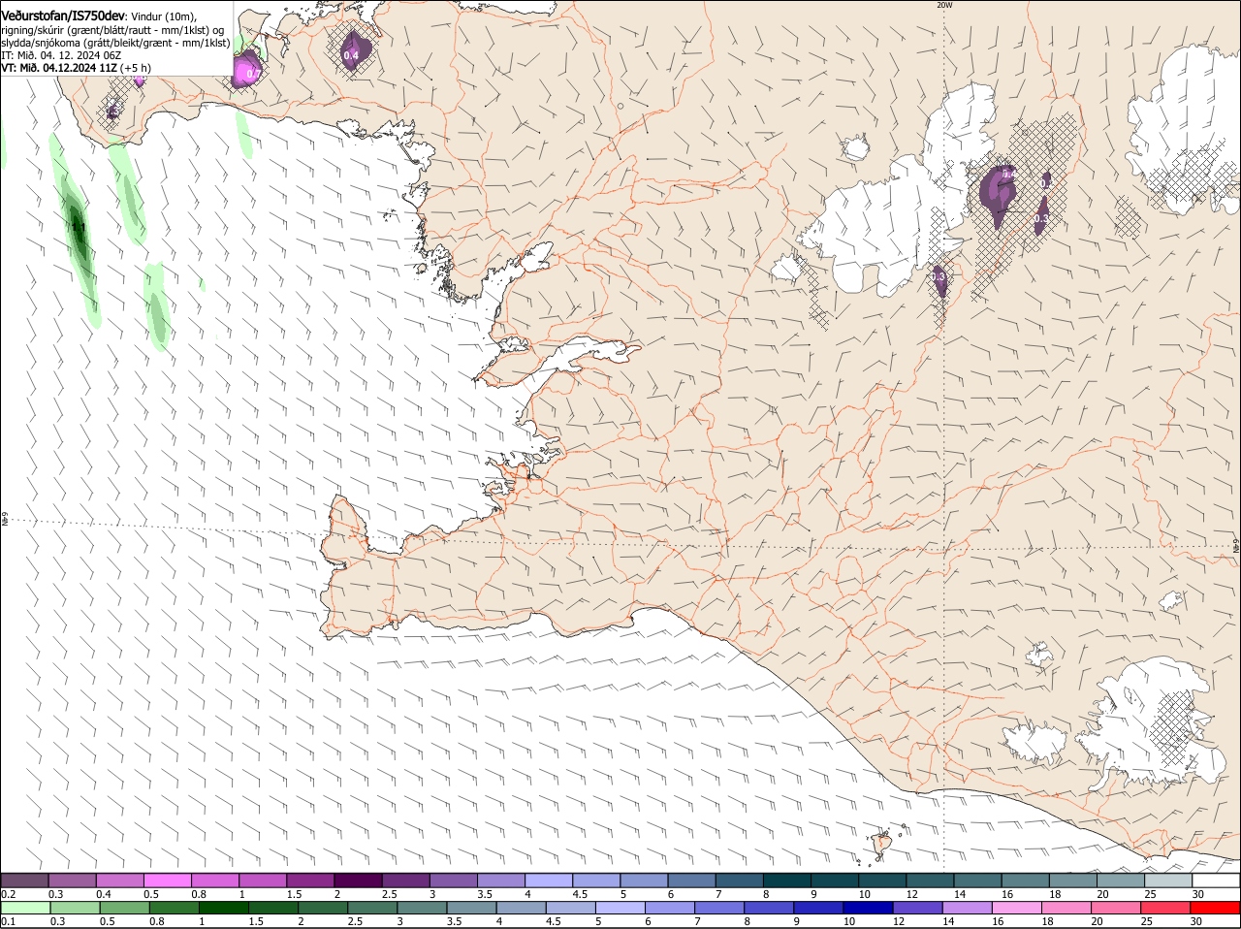Click the top legend swatch between 0.5 and 0.8
Image resolution: width=1241 pixels, height=929 pixels.
pyautogui.click(x=167, y=881)
